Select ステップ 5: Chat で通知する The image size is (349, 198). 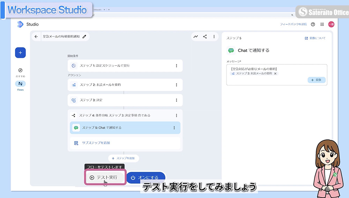click(x=125, y=128)
